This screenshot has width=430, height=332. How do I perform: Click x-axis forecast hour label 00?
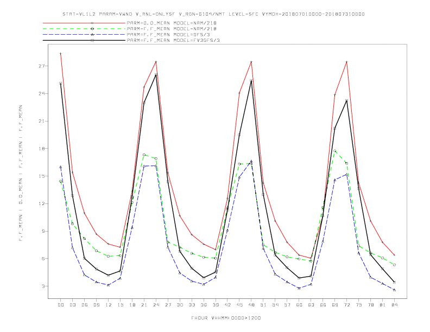(61, 305)
